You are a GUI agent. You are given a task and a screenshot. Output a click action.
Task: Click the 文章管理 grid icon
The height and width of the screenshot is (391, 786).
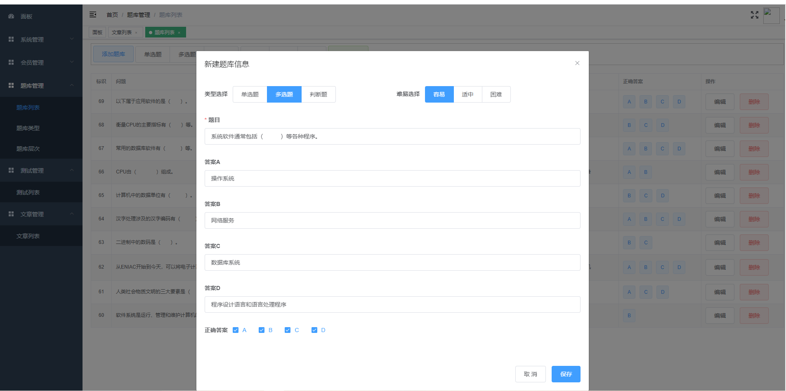(x=11, y=214)
